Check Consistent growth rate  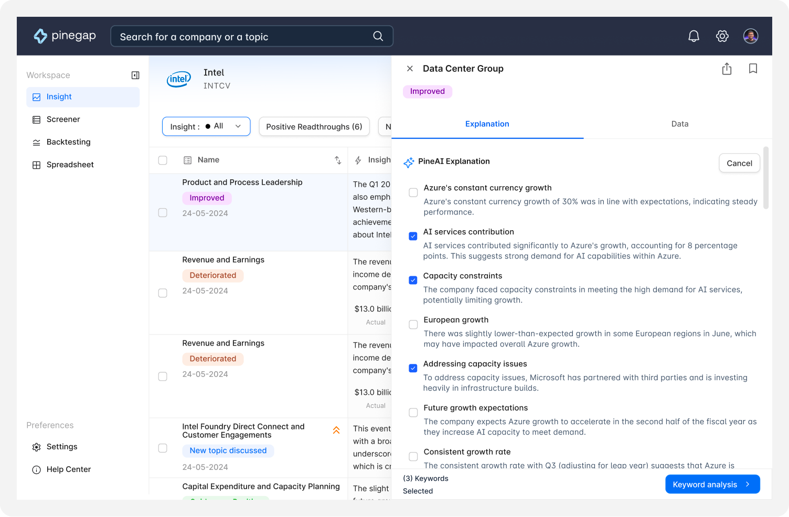[413, 457]
